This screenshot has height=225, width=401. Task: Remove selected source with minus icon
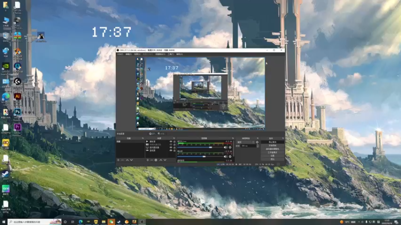152,160
